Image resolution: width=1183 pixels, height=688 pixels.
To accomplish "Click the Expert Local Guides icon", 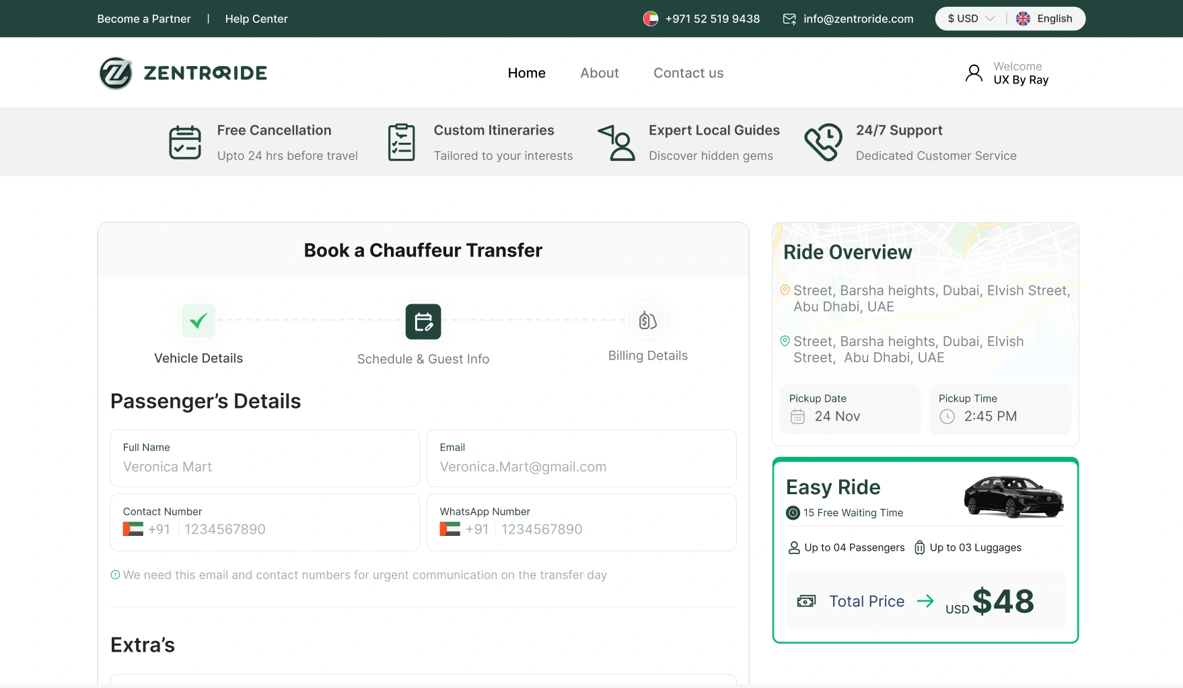I will point(616,142).
